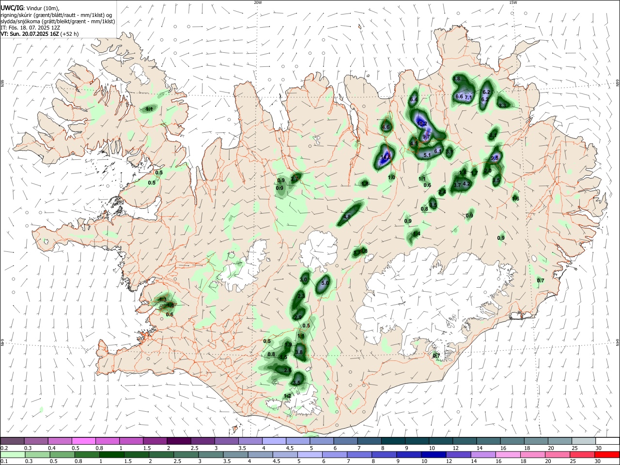Choose the light pink 16 swatch, lower legend row
Screen dimensions: 620x465
508,454
